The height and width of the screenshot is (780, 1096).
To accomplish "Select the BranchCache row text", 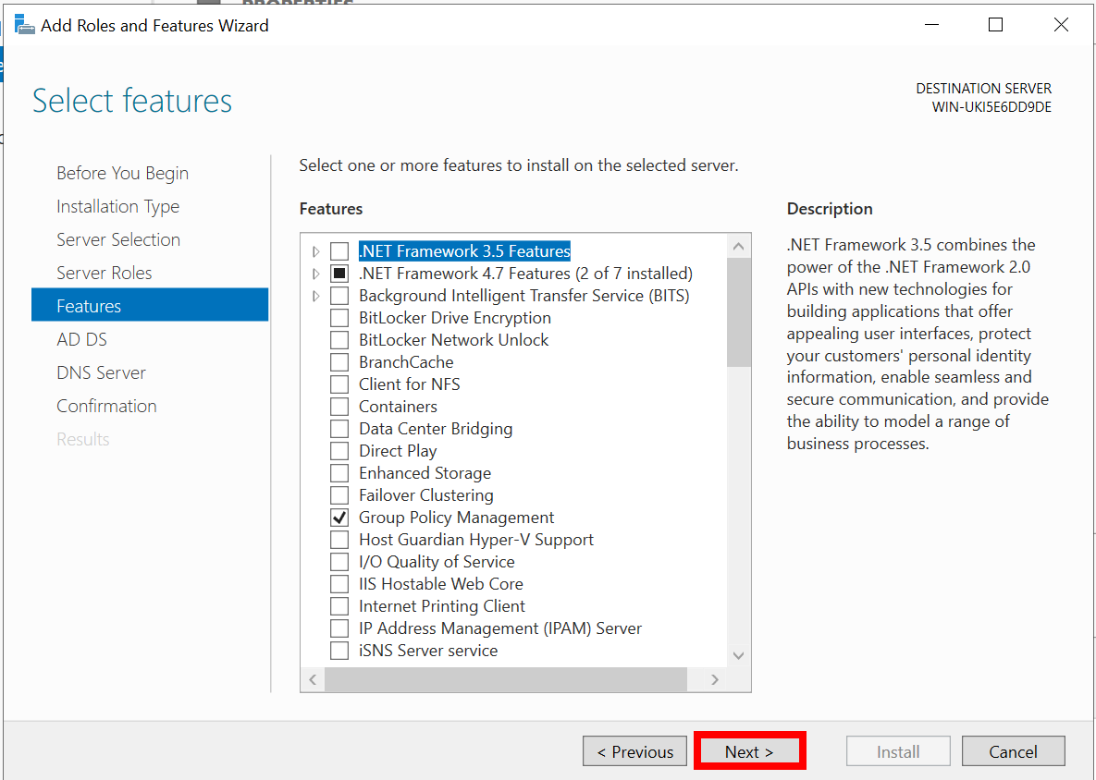I will point(406,362).
